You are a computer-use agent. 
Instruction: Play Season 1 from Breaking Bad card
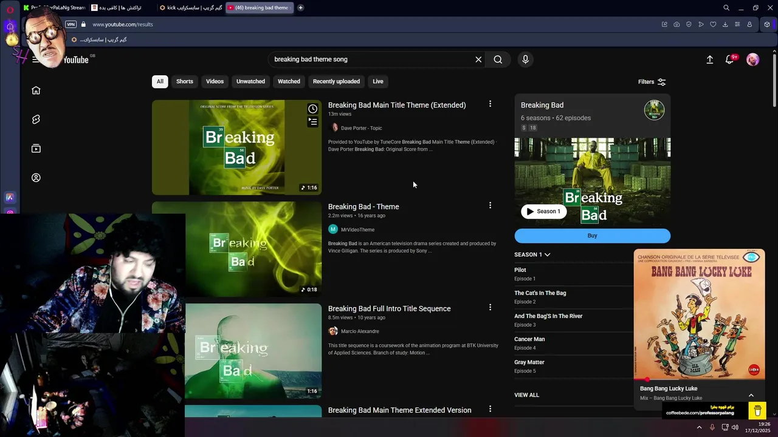543,211
